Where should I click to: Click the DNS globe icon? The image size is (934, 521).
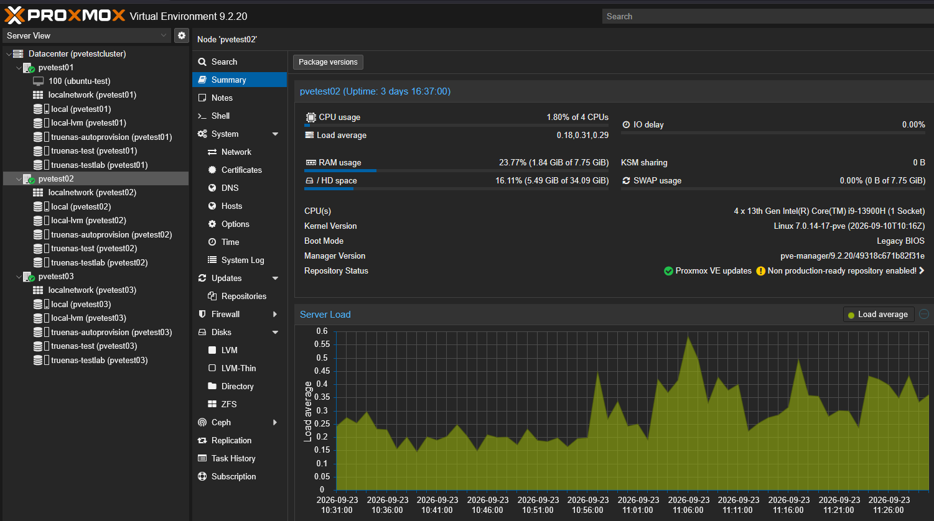[212, 188]
